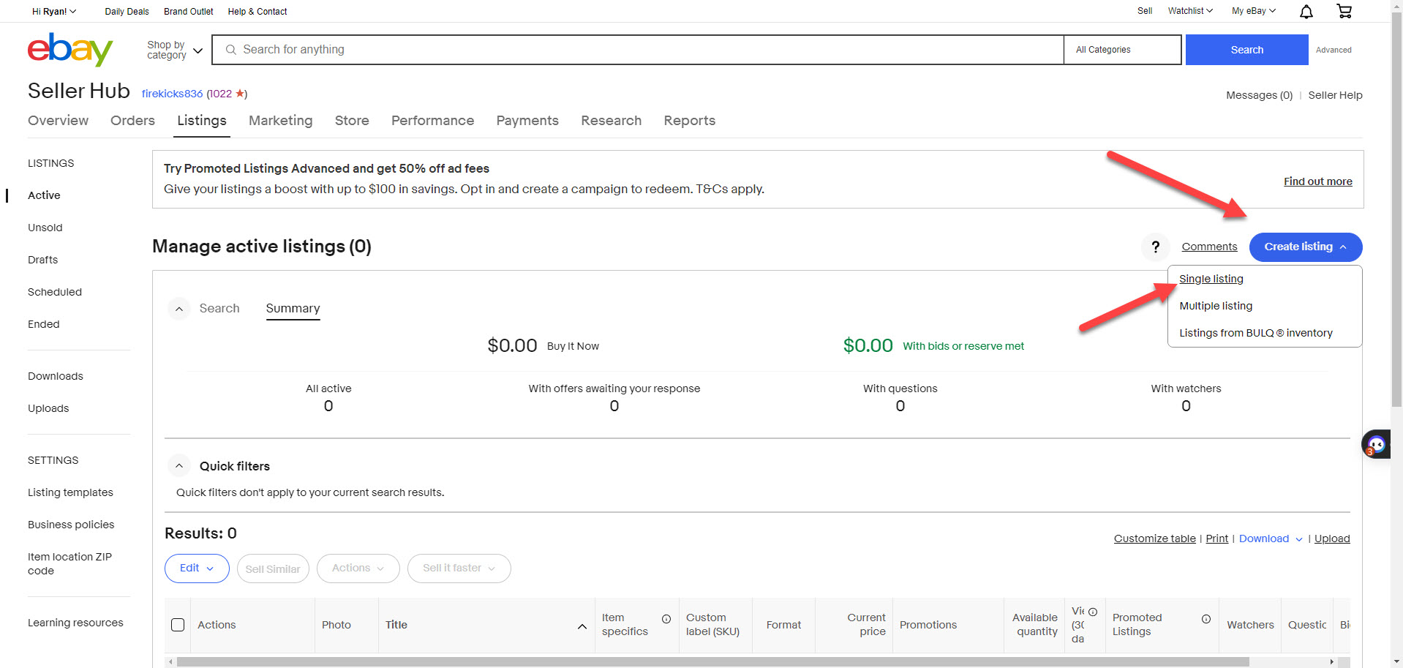The height and width of the screenshot is (668, 1403).
Task: Click the Sell Similar button
Action: 273,568
